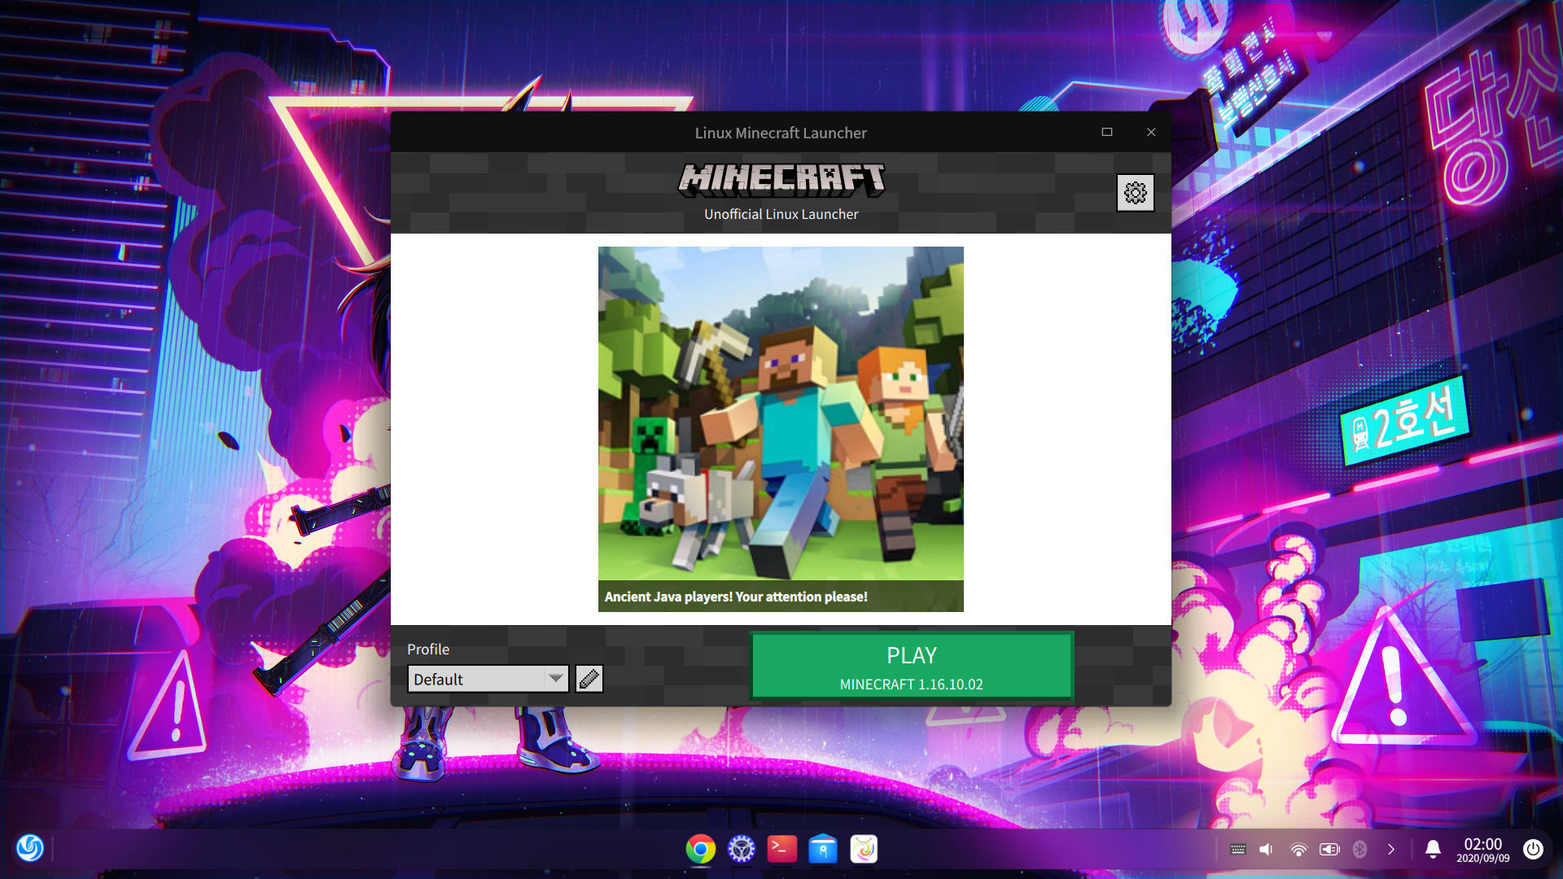Open the notifications bell
This screenshot has width=1563, height=879.
[x=1433, y=849]
